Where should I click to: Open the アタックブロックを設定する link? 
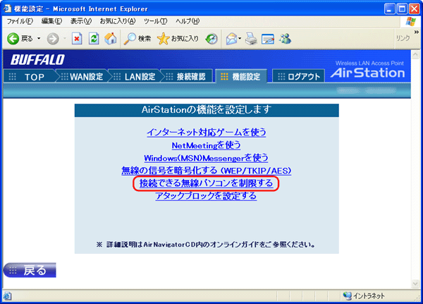(206, 196)
